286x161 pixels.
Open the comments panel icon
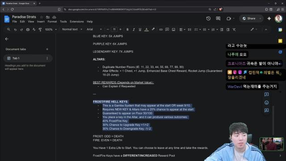tap(218, 18)
